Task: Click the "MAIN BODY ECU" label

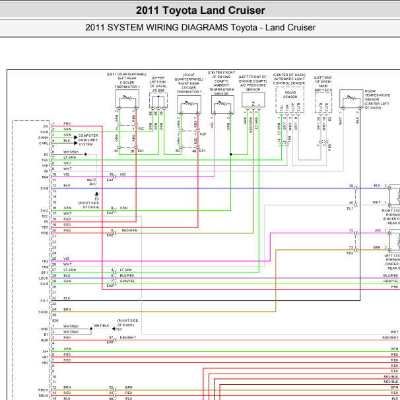Action: point(323,88)
